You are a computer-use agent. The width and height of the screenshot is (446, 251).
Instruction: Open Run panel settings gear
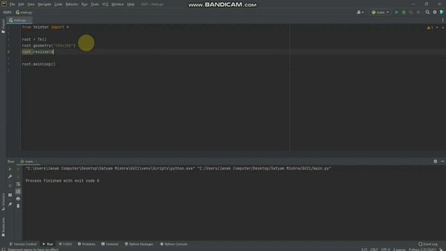[435, 161]
